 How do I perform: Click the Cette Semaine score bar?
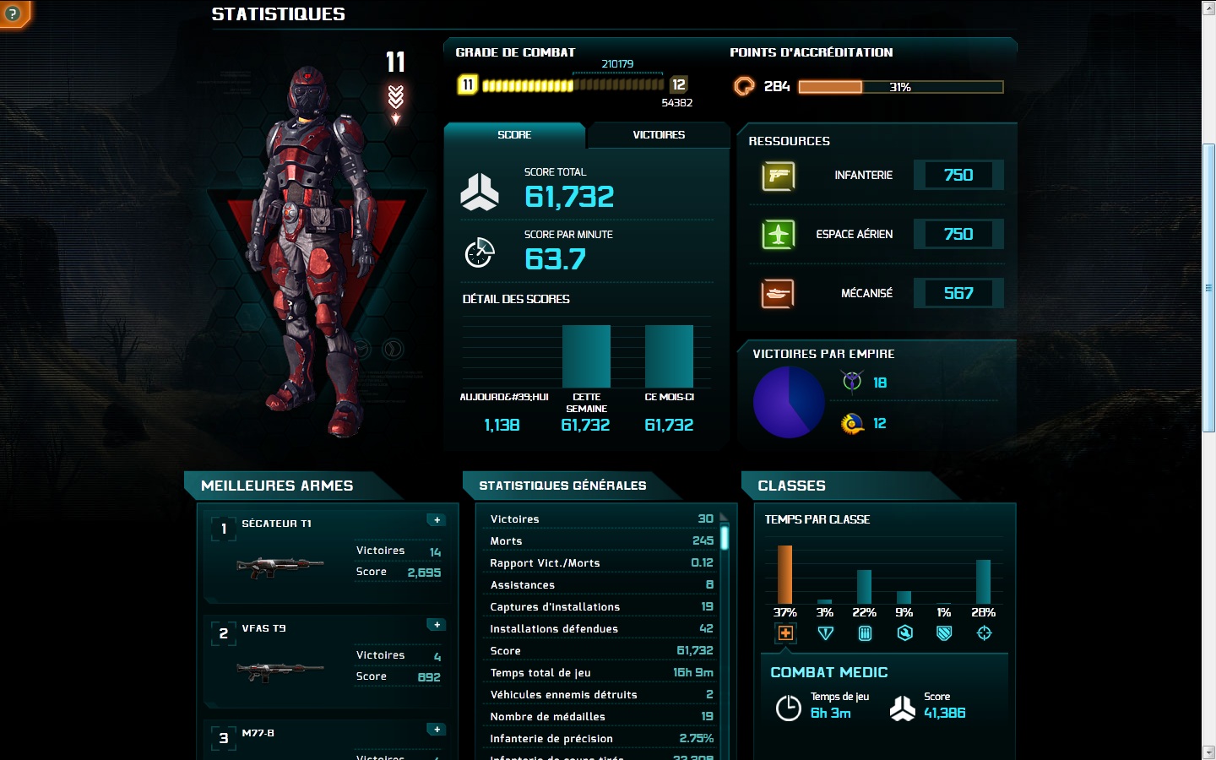pos(586,356)
